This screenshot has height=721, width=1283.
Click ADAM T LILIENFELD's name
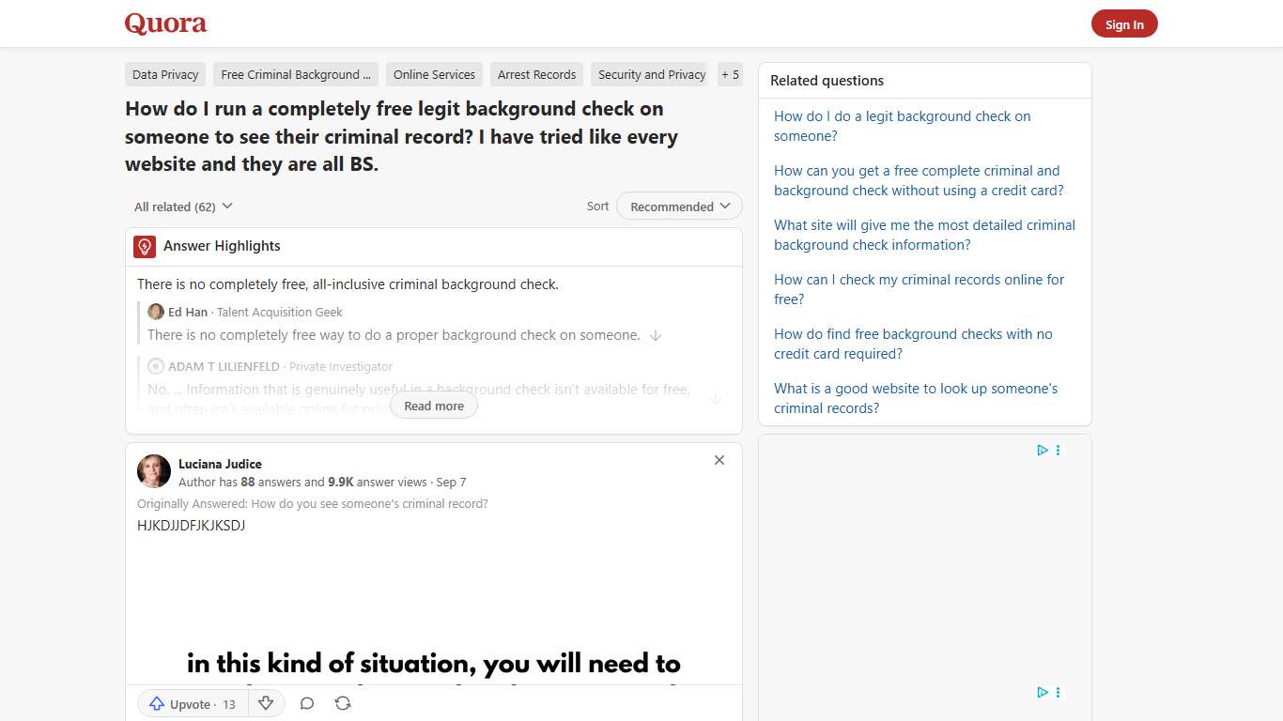click(x=224, y=366)
